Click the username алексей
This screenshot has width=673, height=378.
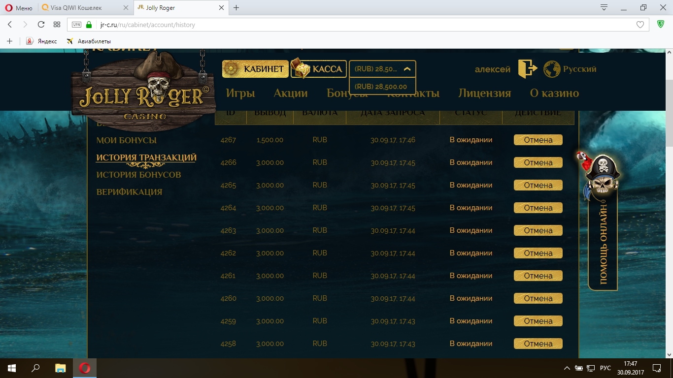493,69
